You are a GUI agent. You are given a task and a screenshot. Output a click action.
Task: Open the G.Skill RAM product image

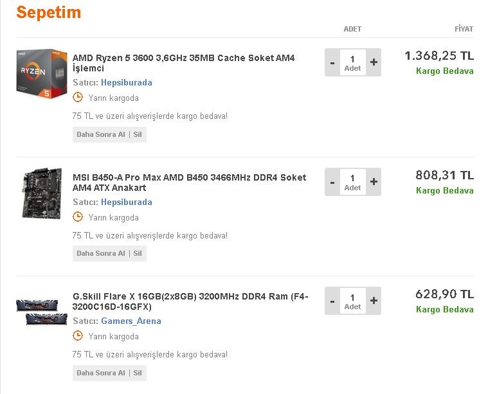pos(42,311)
